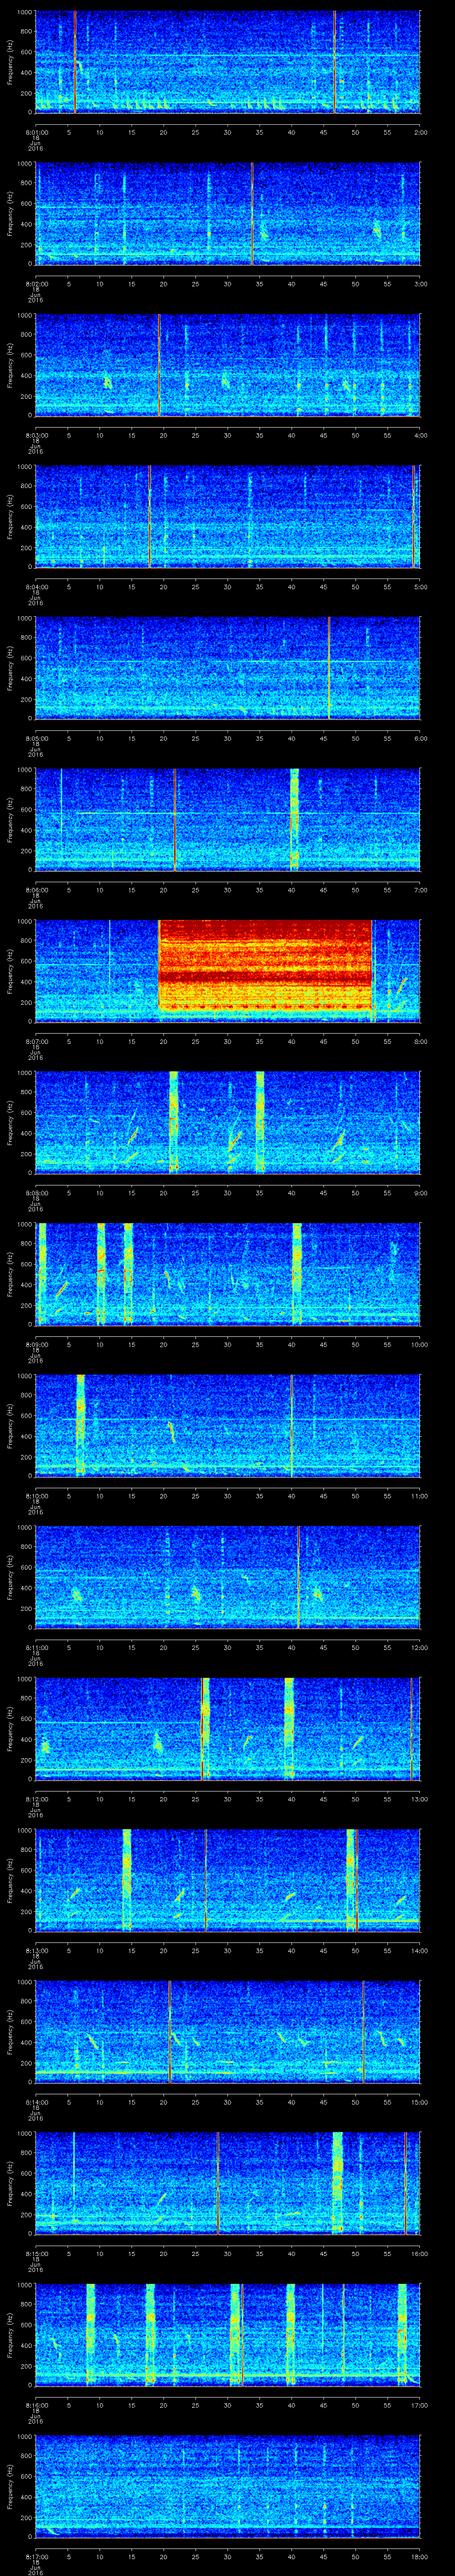Click the 8:17:00 start time label
455x2576 pixels.
(x=37, y=2556)
